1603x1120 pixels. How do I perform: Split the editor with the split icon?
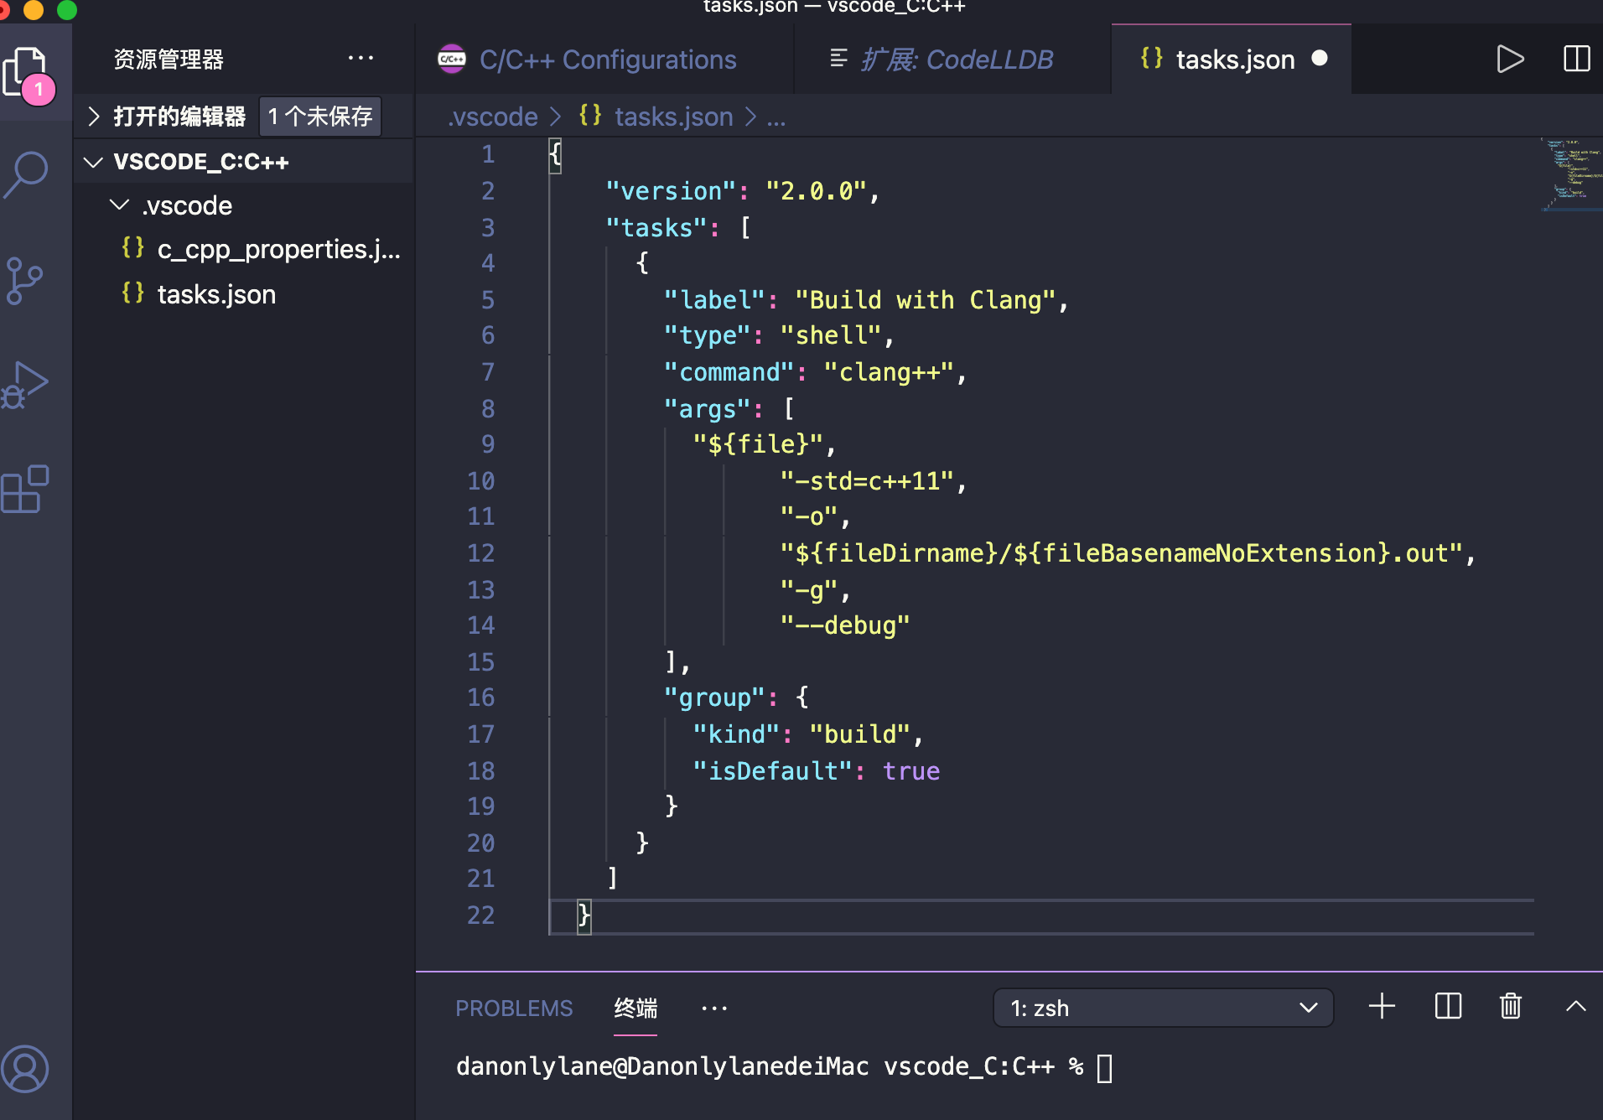point(1577,59)
